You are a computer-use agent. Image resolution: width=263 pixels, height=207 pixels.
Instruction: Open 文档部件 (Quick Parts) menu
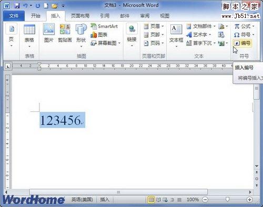pyautogui.click(x=201, y=26)
